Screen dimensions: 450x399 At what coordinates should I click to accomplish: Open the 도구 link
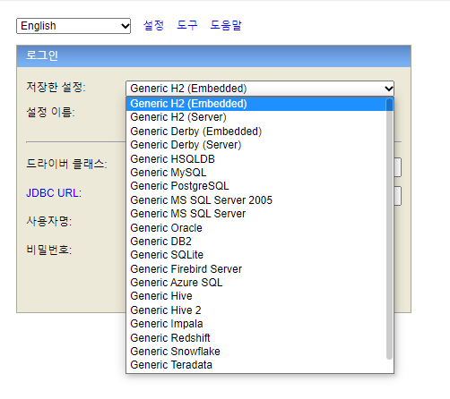tap(187, 25)
